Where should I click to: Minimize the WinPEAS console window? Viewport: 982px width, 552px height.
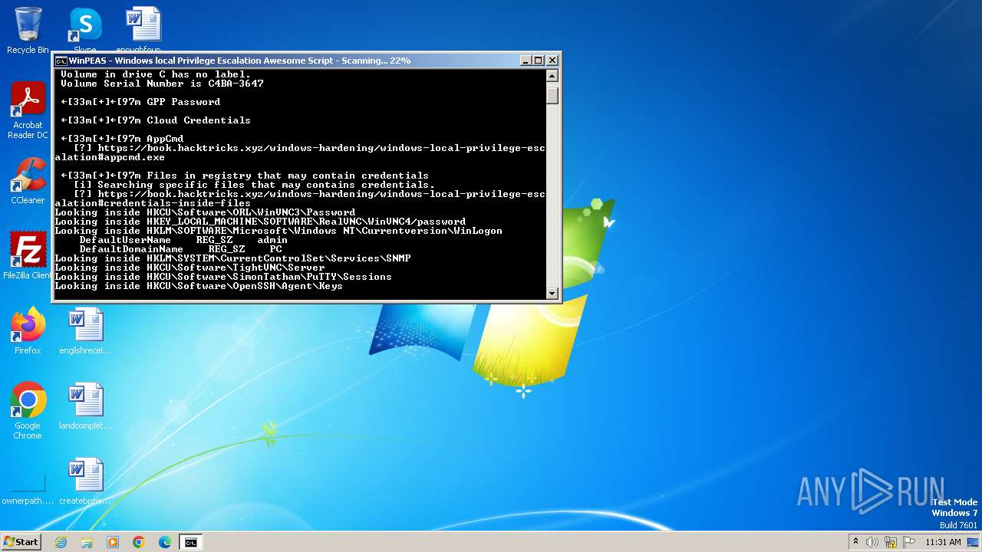526,61
